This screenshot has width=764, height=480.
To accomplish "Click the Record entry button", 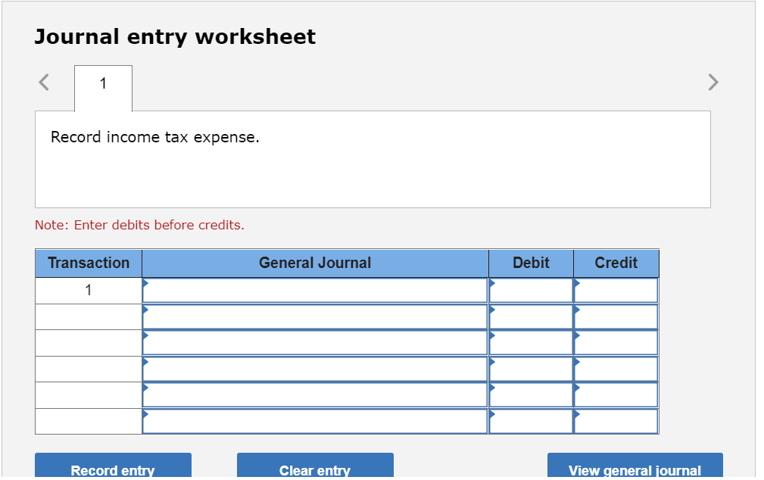I will (x=112, y=469).
